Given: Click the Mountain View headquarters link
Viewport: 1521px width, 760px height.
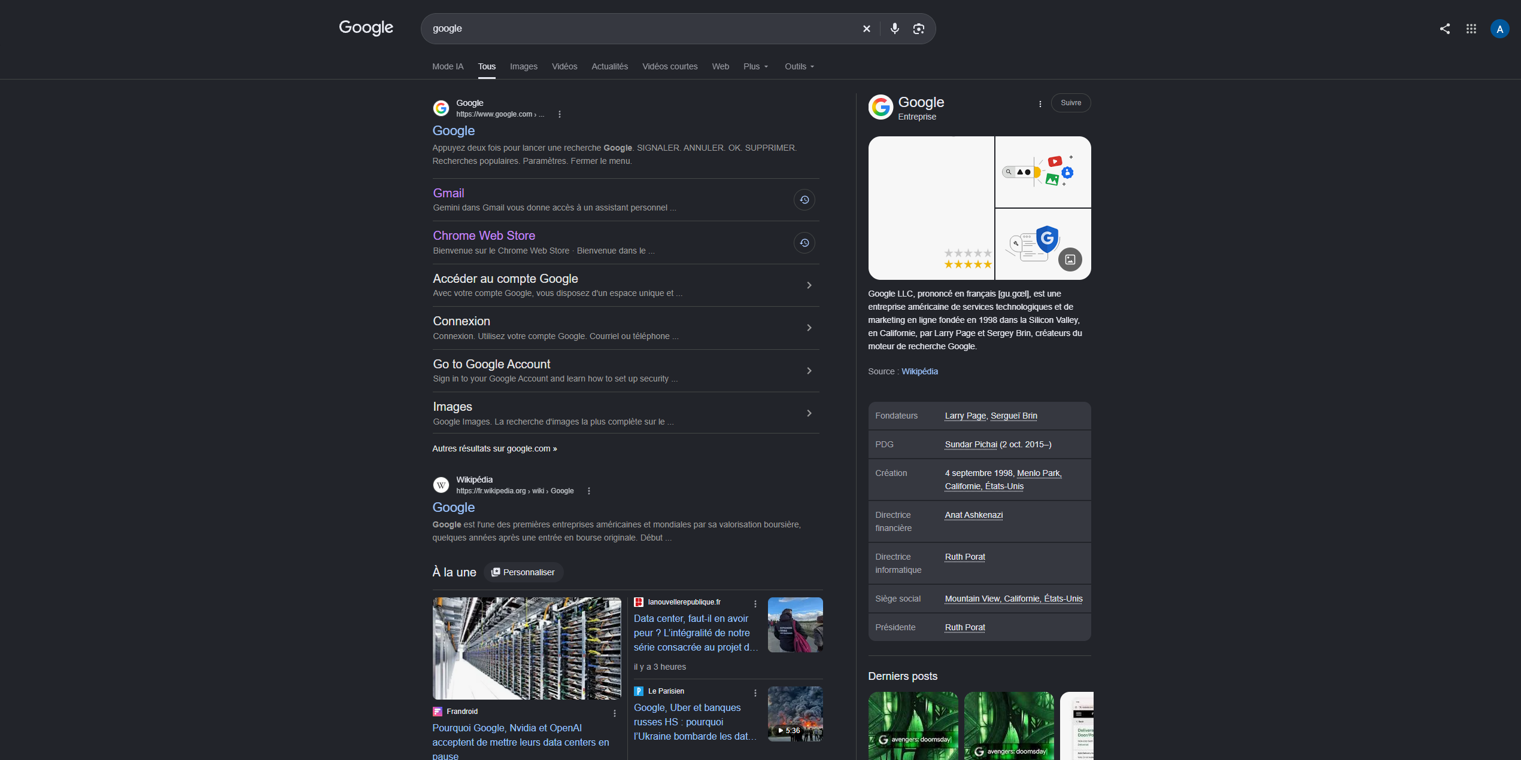Looking at the screenshot, I should pos(1013,599).
